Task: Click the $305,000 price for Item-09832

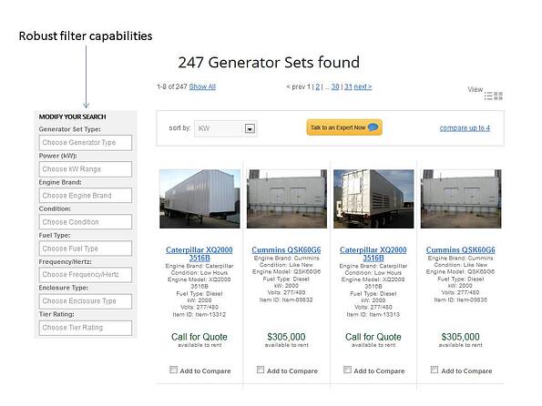Action: point(286,337)
